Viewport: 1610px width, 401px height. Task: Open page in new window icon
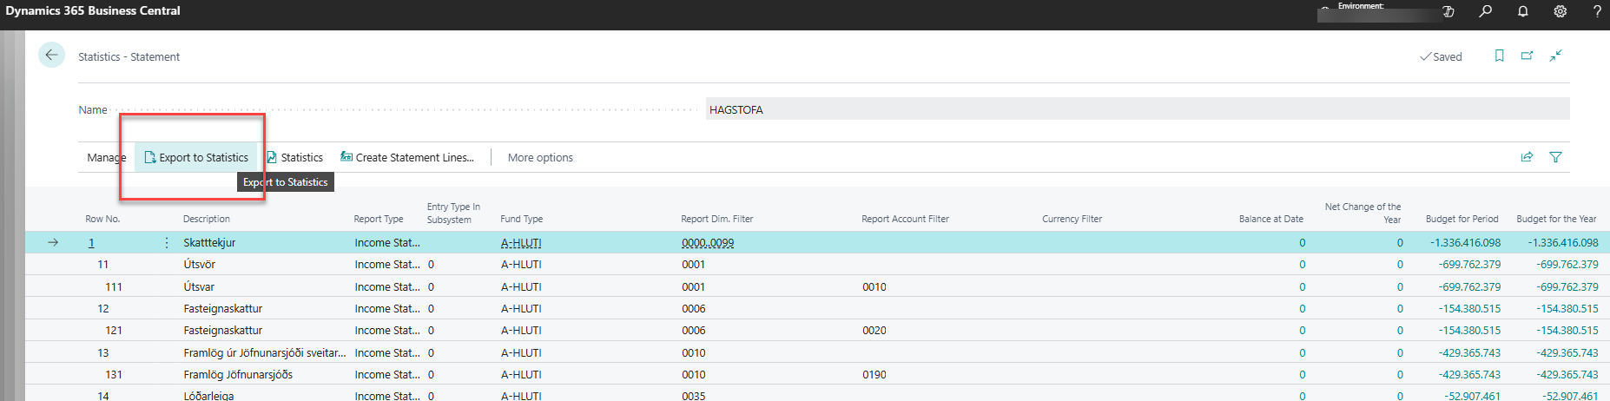pos(1528,56)
